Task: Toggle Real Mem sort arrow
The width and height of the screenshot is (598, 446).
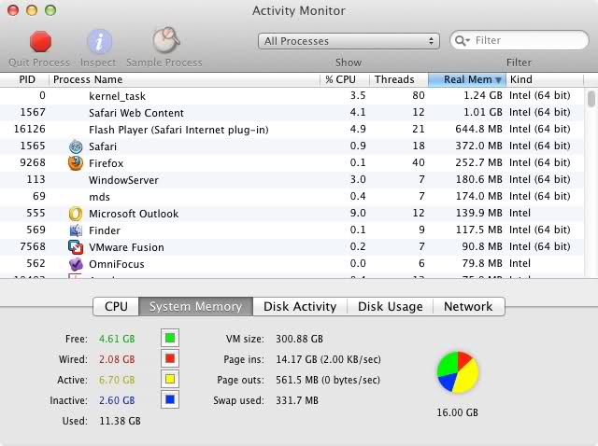Action: pos(498,79)
